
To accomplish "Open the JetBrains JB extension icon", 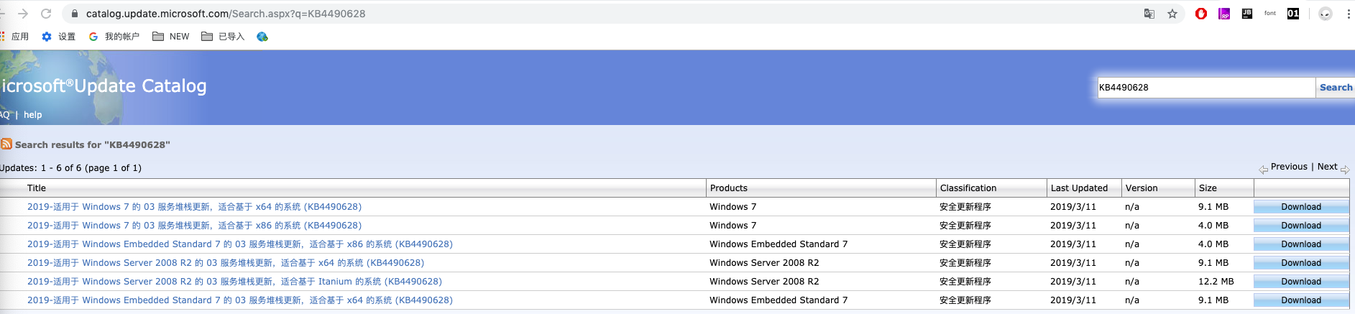I will click(x=1247, y=14).
